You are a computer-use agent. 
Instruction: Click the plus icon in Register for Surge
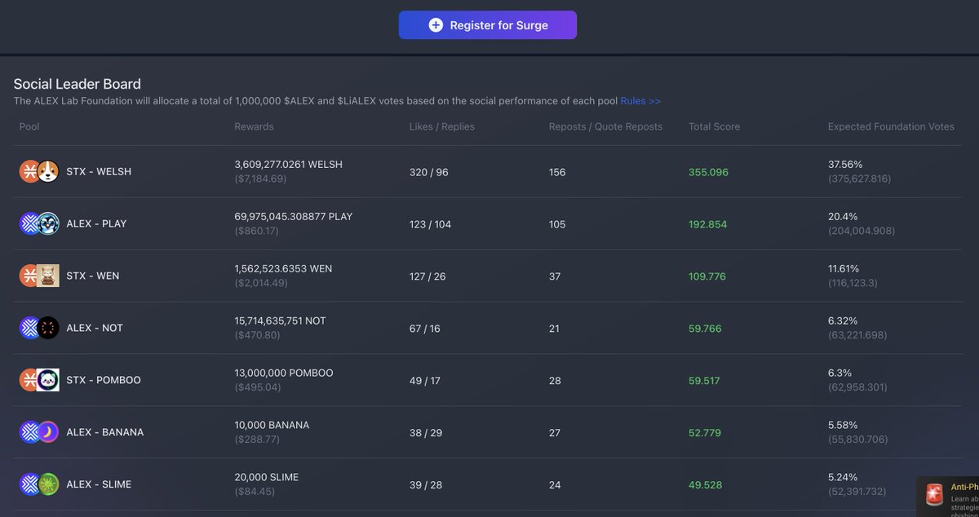click(436, 25)
